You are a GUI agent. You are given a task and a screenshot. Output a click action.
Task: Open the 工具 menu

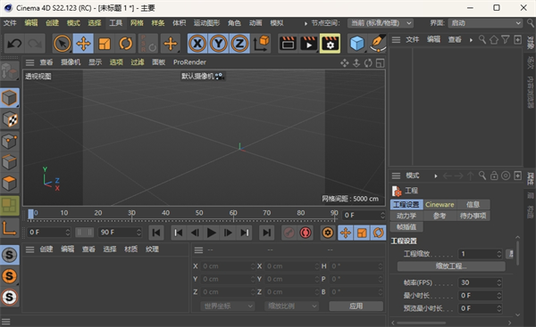coord(115,23)
